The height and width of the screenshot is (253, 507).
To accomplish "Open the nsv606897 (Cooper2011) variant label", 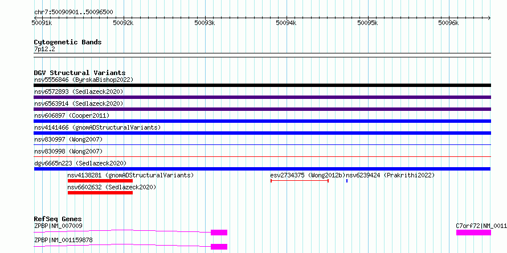I will coord(72,115).
